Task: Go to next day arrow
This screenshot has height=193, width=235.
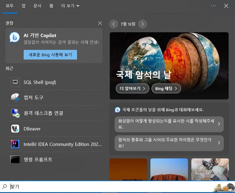Action: tap(143, 24)
